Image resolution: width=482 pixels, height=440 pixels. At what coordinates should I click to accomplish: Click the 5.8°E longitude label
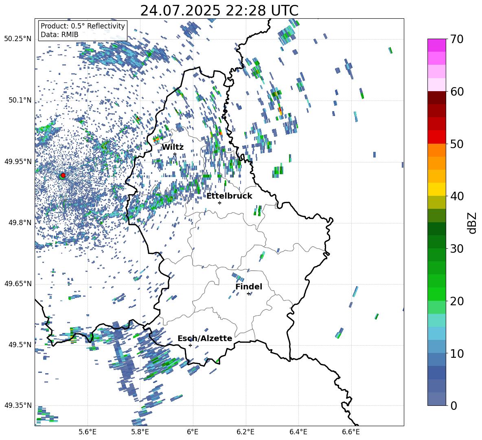pos(140,432)
